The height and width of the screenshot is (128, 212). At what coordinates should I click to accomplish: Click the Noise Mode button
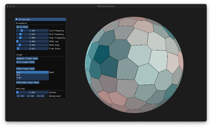click(x=22, y=27)
